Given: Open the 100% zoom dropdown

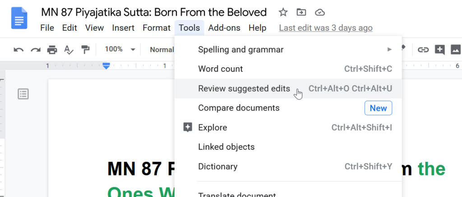Looking at the screenshot, I should 120,50.
